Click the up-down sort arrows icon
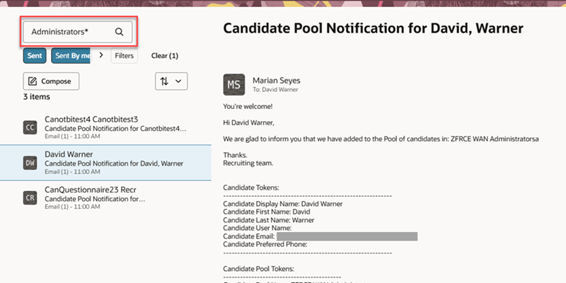 point(165,81)
